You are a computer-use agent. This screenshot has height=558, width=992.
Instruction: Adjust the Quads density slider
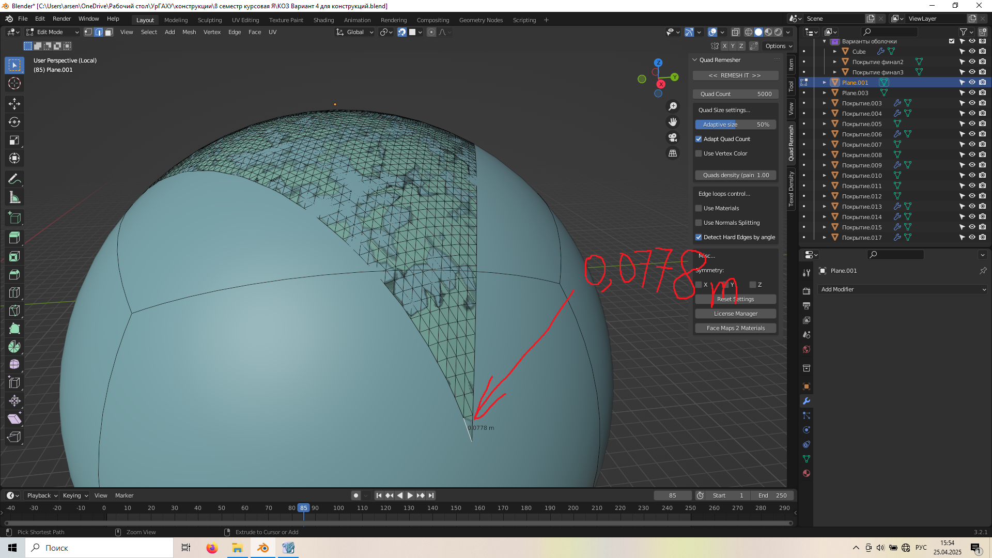point(735,175)
